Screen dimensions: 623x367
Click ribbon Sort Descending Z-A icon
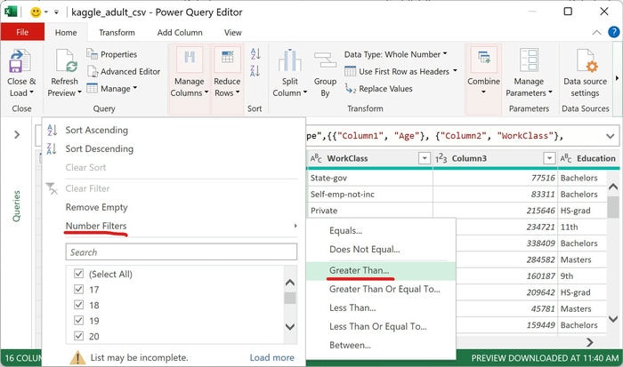pos(255,71)
